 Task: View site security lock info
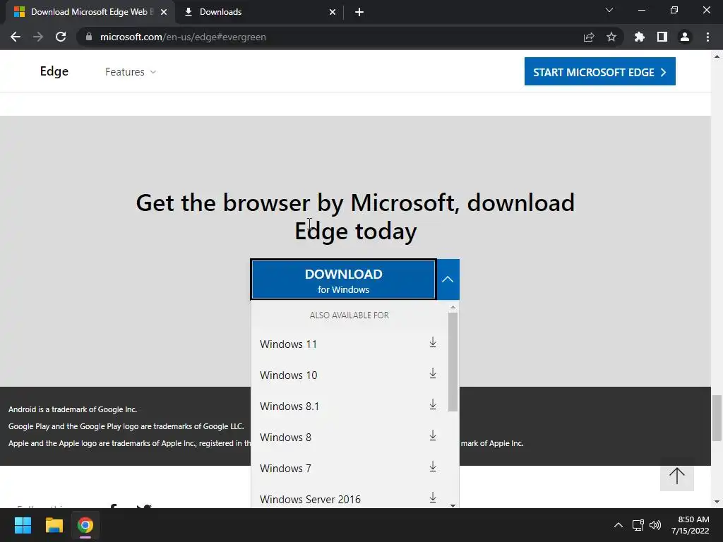click(89, 37)
